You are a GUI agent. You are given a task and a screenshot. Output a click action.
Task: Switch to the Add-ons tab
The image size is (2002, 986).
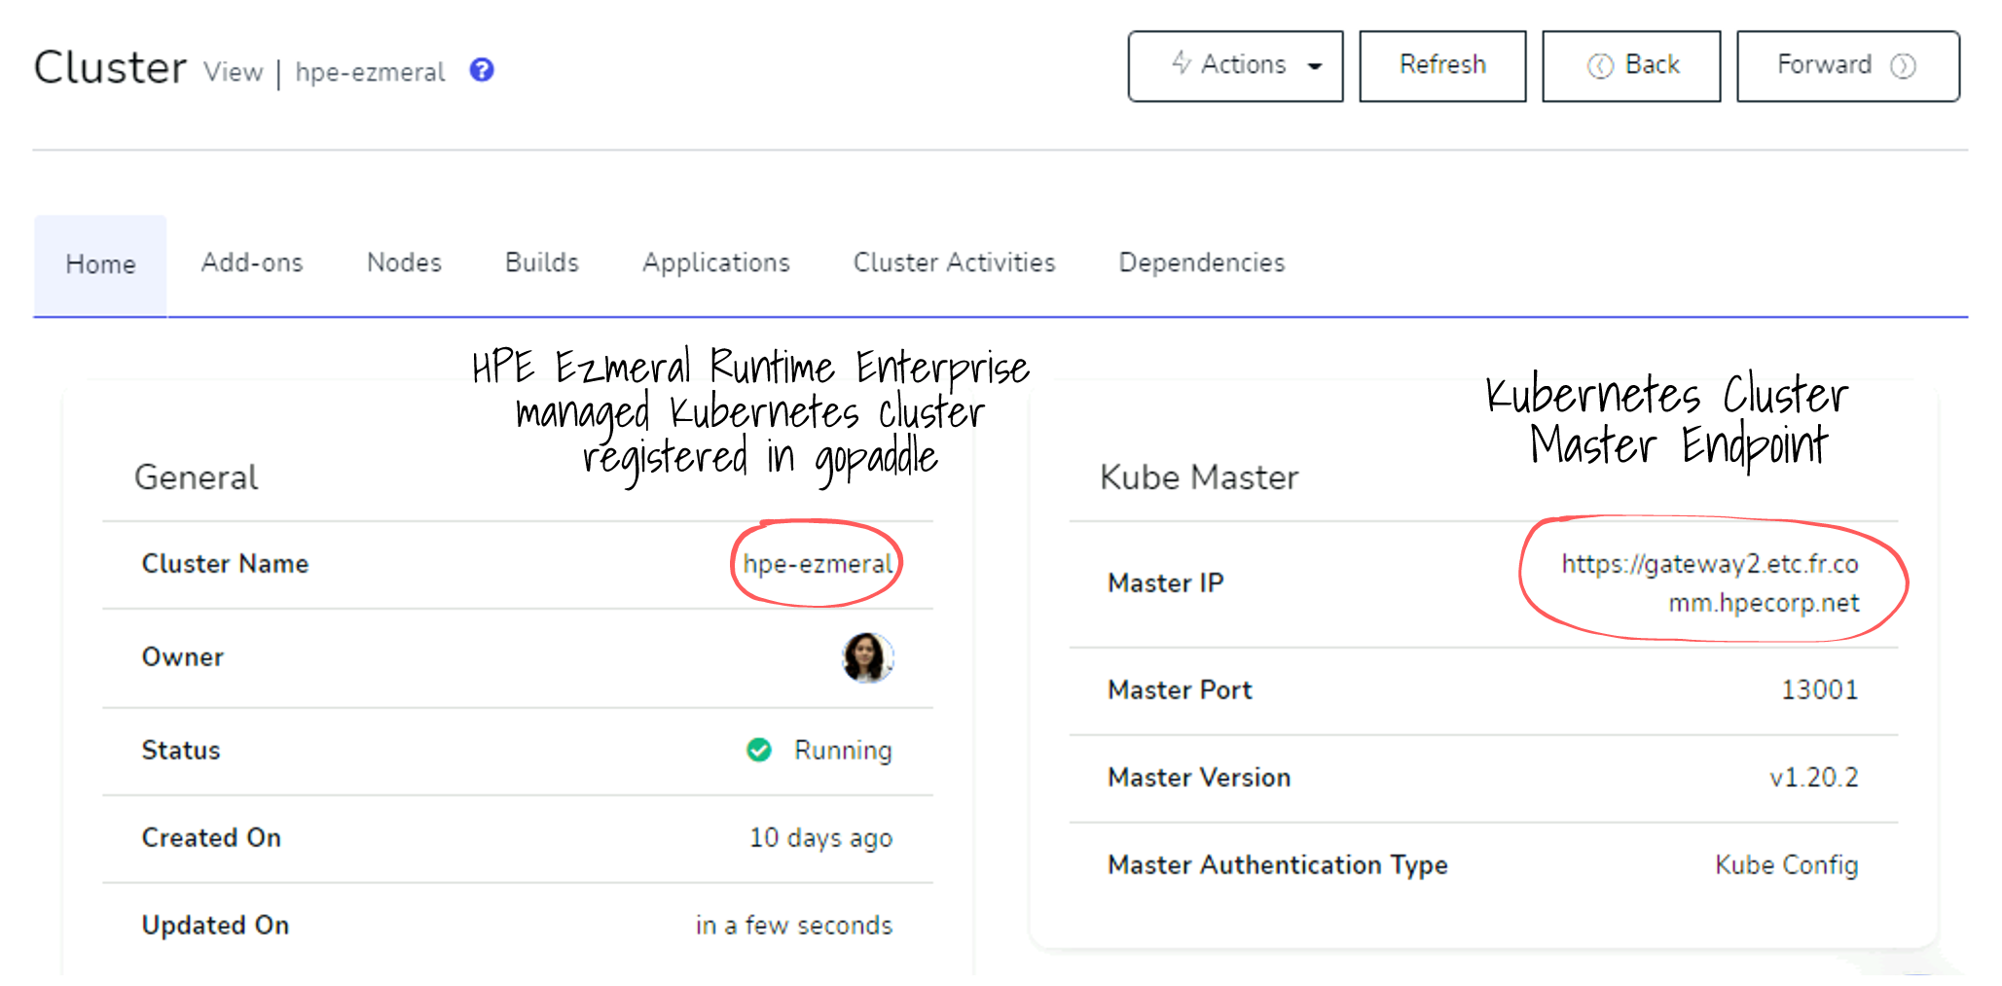252,263
